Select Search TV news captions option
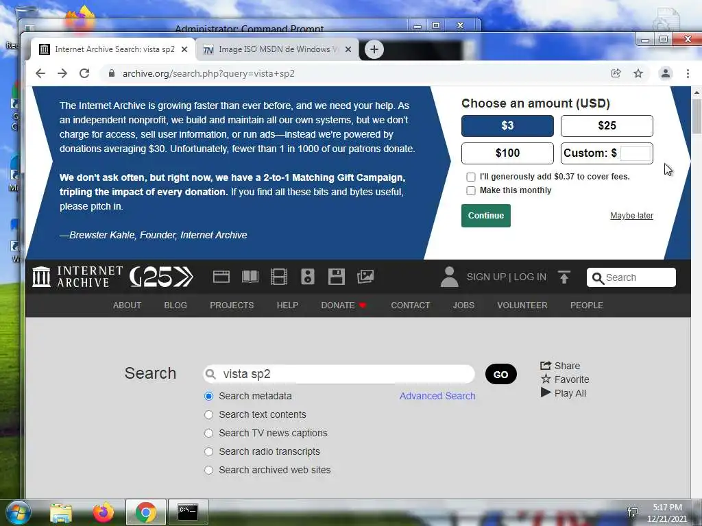The width and height of the screenshot is (702, 526). pyautogui.click(x=208, y=433)
